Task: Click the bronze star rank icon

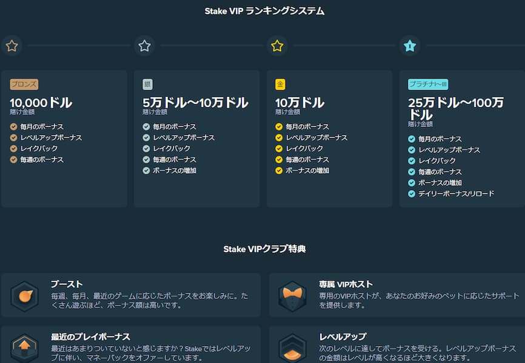Action: 12,46
